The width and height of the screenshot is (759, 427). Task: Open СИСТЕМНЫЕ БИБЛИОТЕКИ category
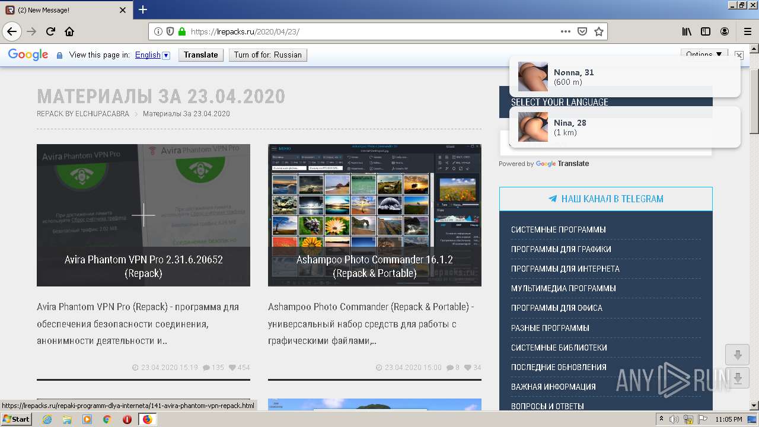click(x=559, y=348)
